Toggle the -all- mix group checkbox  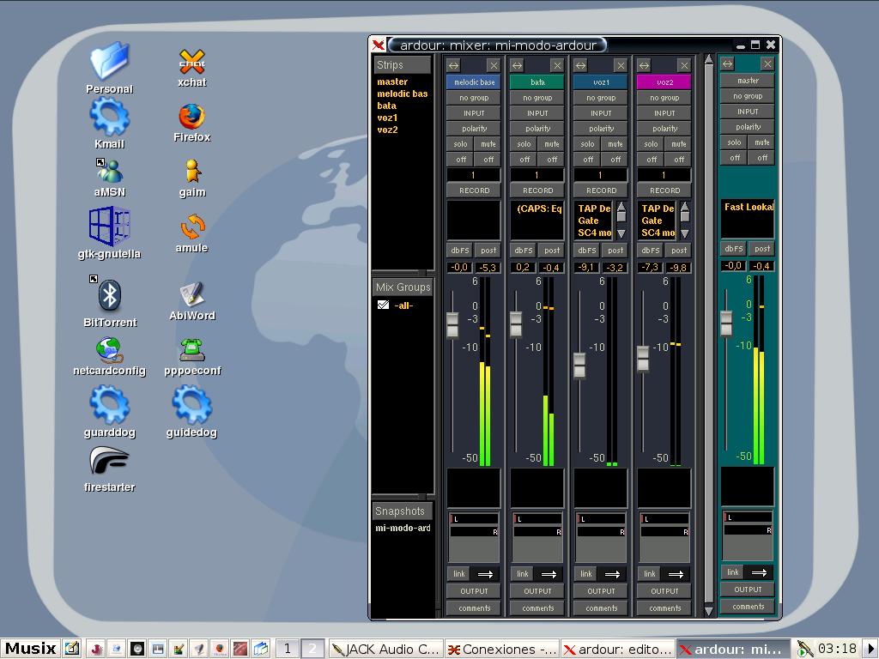click(383, 305)
